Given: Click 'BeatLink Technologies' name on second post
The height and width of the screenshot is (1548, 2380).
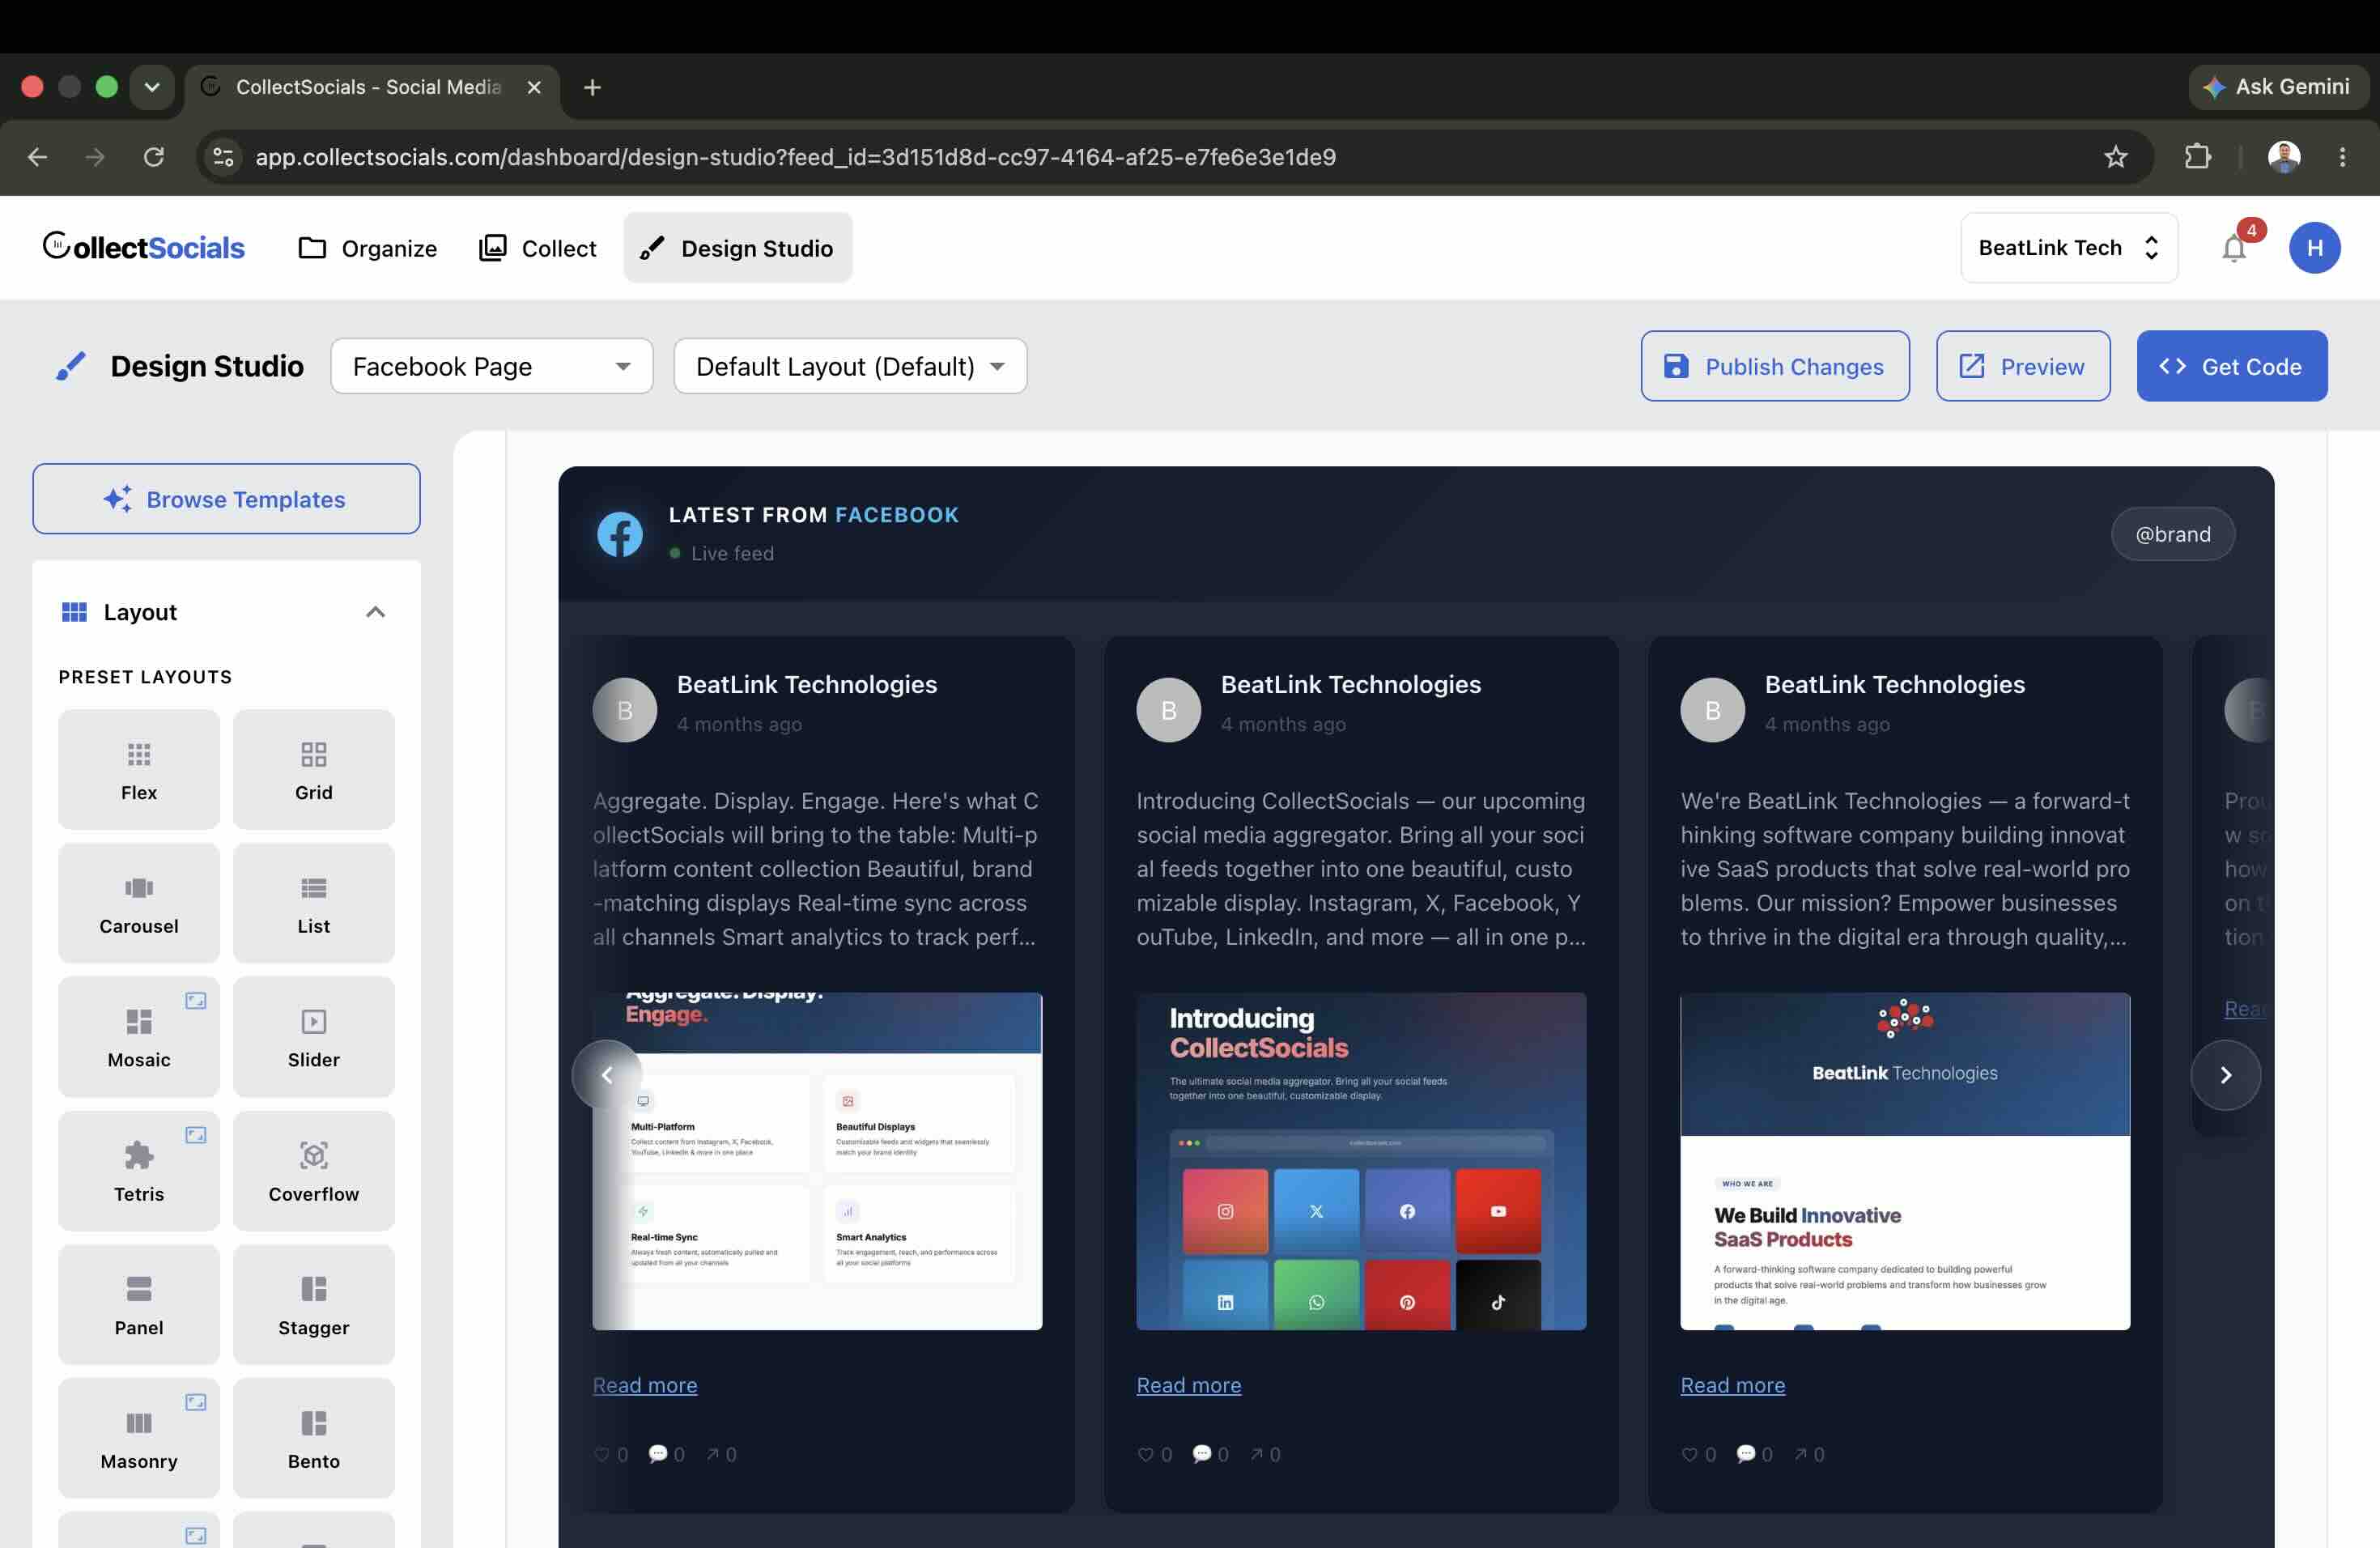Looking at the screenshot, I should tap(1351, 684).
